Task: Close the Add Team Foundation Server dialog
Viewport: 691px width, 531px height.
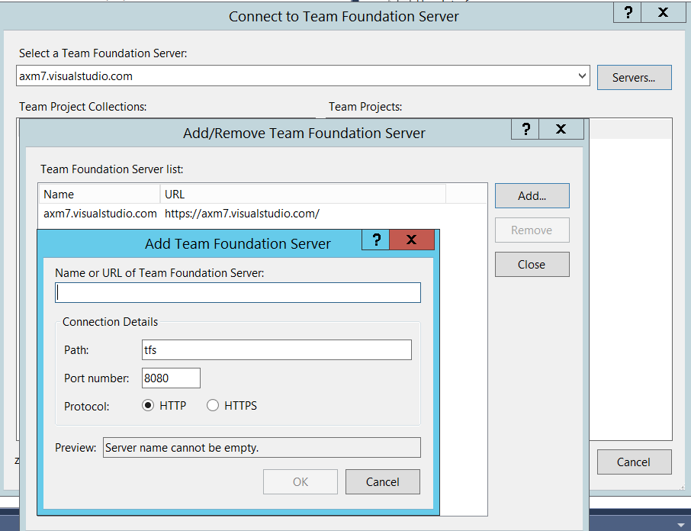Action: pyautogui.click(x=412, y=240)
